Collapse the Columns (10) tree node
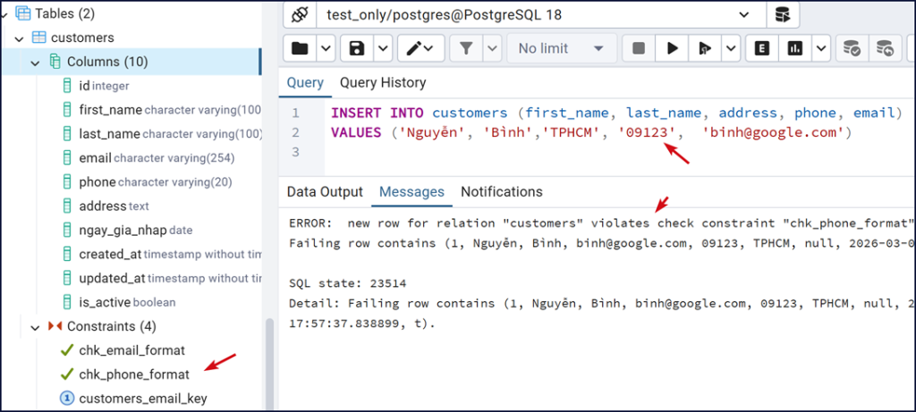 [36, 62]
